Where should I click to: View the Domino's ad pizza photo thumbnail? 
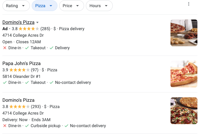pos(184,33)
